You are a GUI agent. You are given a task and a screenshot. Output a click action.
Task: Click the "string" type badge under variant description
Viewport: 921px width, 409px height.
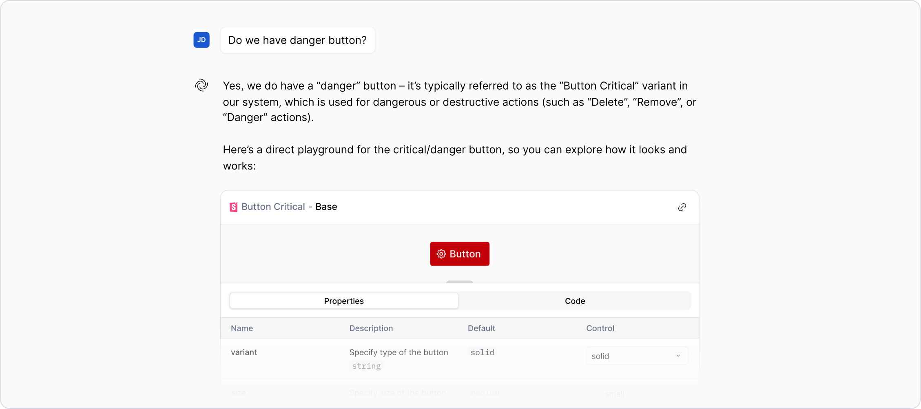coord(366,366)
